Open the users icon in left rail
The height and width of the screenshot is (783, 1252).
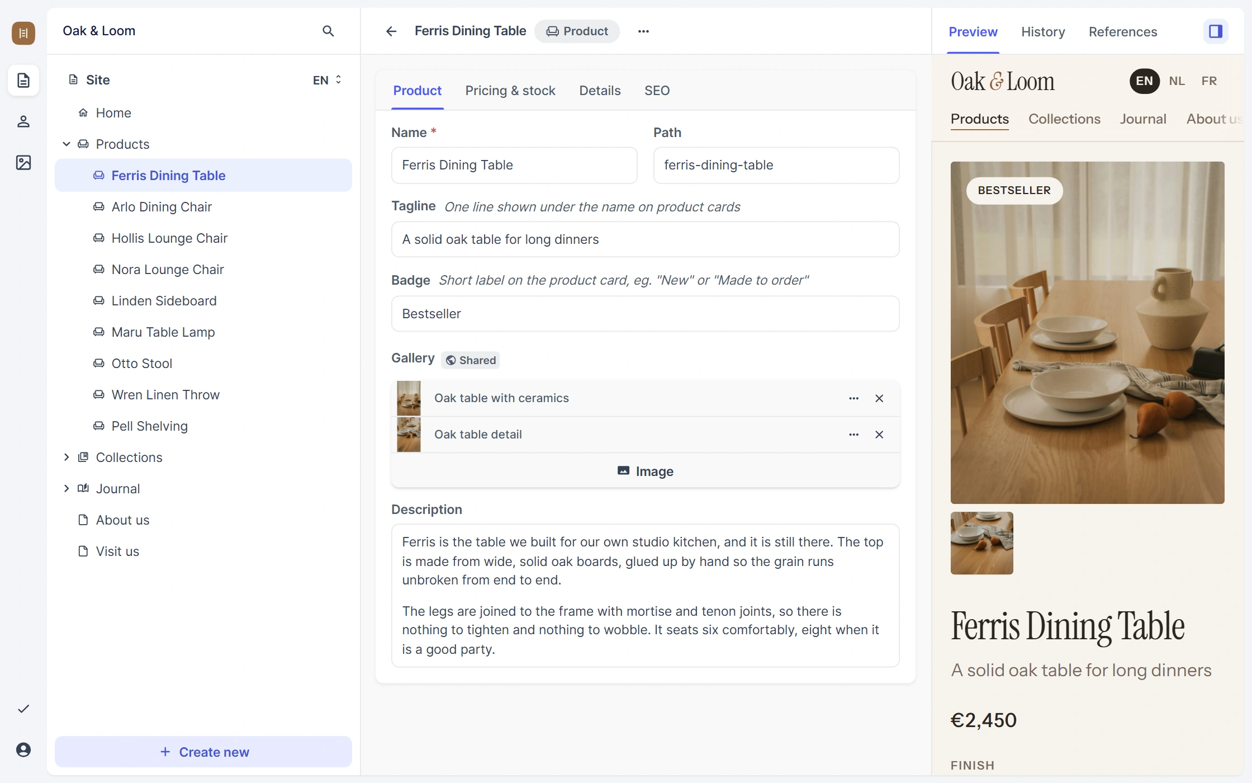[23, 121]
